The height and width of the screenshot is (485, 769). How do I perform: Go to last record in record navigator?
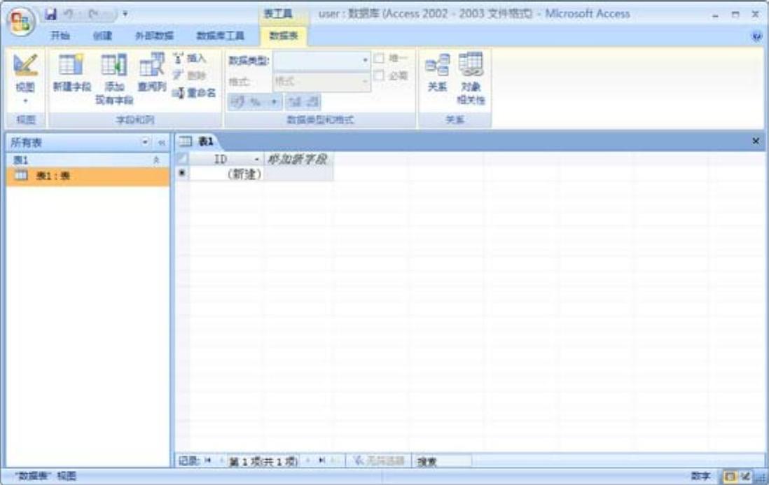(x=321, y=461)
